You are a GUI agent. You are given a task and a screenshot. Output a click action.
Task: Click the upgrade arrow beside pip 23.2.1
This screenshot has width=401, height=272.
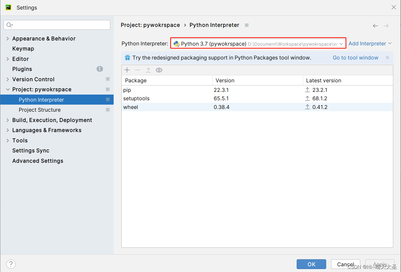click(x=307, y=90)
